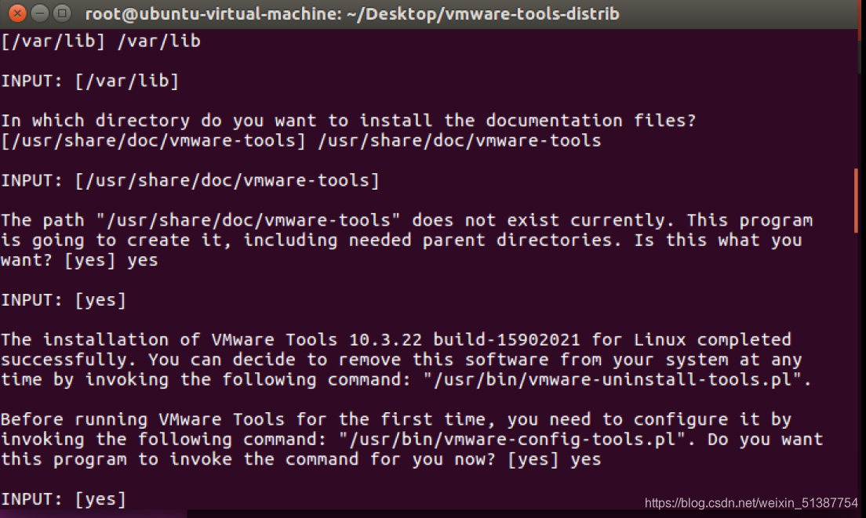This screenshot has width=866, height=518.
Task: Click the "INPUT: [/usr/share/doc/vmware-tools]" line
Action: pos(190,181)
